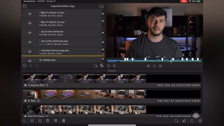Export the project with the share icon
Viewport: 224px width, 126px height.
[x=192, y=121]
